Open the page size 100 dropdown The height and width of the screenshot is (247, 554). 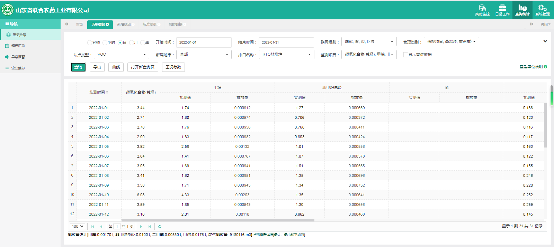pyautogui.click(x=78, y=226)
